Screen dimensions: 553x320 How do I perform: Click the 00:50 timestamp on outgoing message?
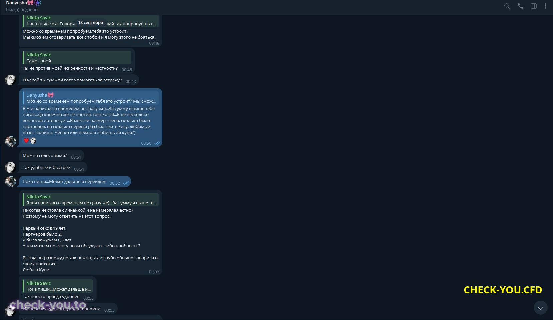tap(146, 143)
